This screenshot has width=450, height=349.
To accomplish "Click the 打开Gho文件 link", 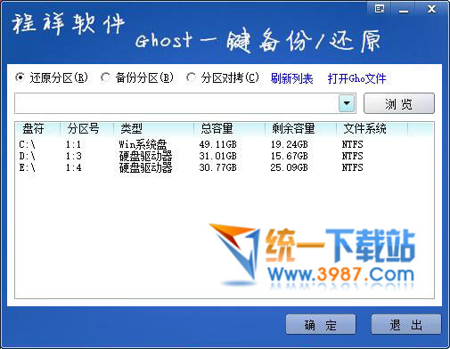I will tap(356, 78).
